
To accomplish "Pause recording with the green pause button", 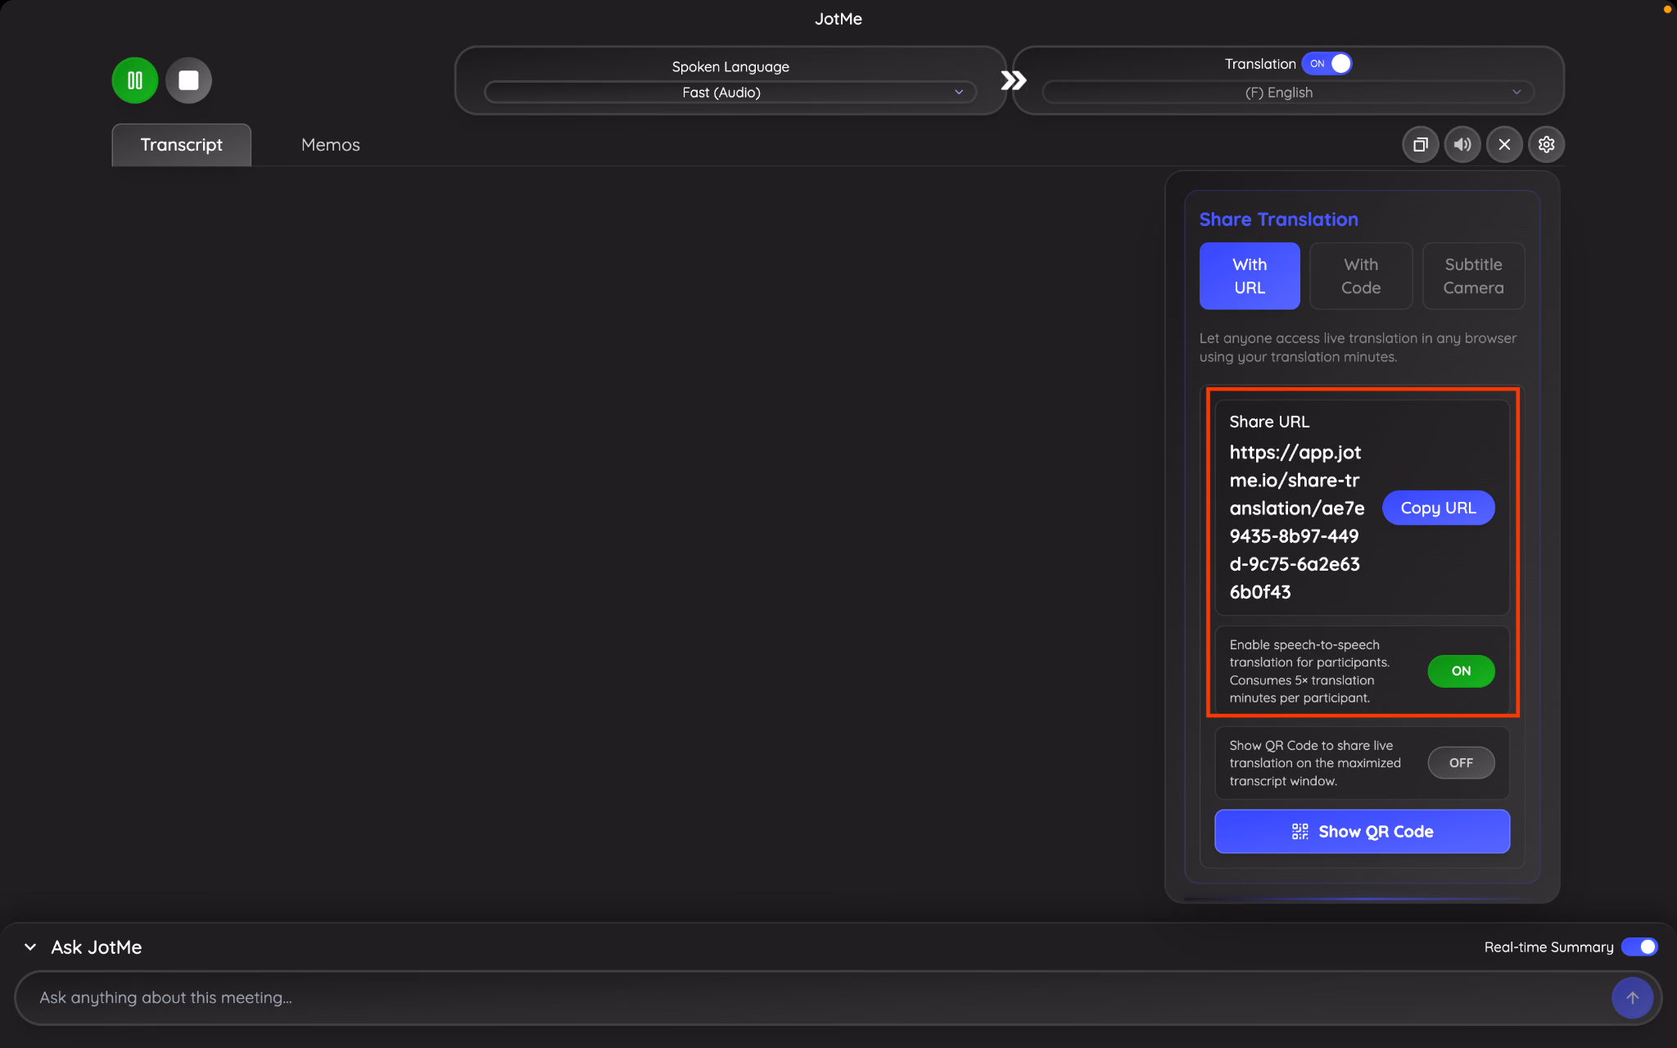I will point(135,80).
